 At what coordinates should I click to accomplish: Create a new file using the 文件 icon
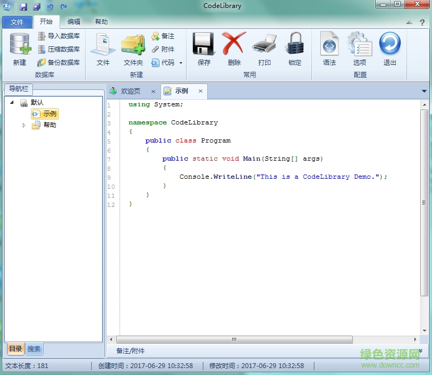point(103,48)
